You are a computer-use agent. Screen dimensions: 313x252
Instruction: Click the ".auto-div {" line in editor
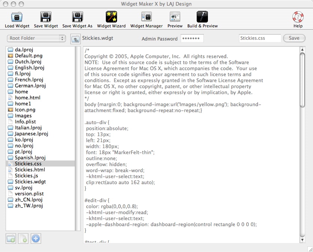coord(97,122)
